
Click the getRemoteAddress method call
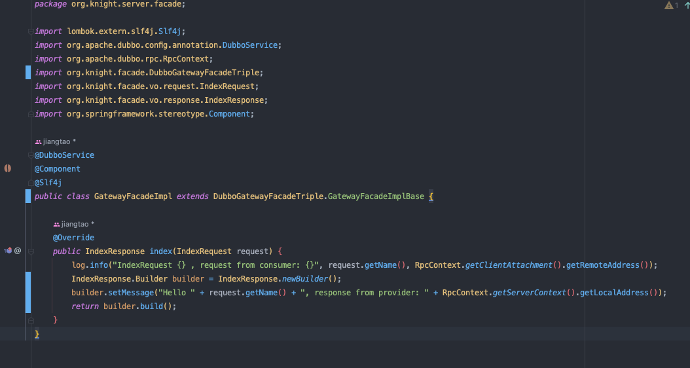pyautogui.click(x=603, y=265)
